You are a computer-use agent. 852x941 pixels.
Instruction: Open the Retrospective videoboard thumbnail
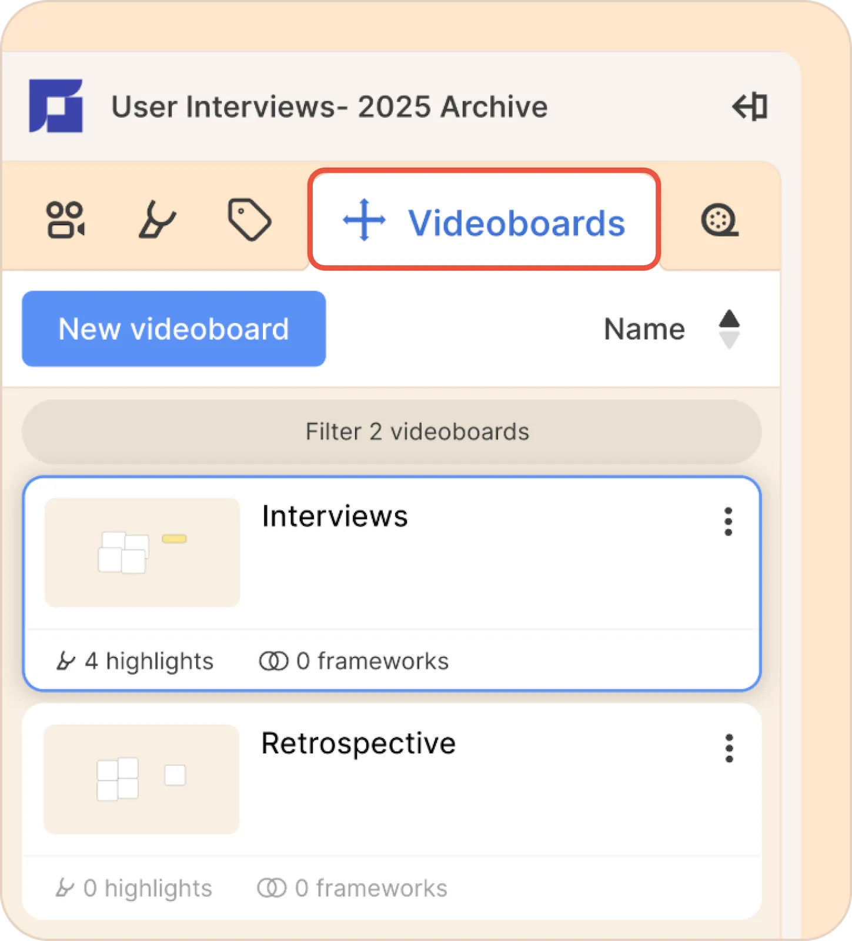pyautogui.click(x=142, y=779)
